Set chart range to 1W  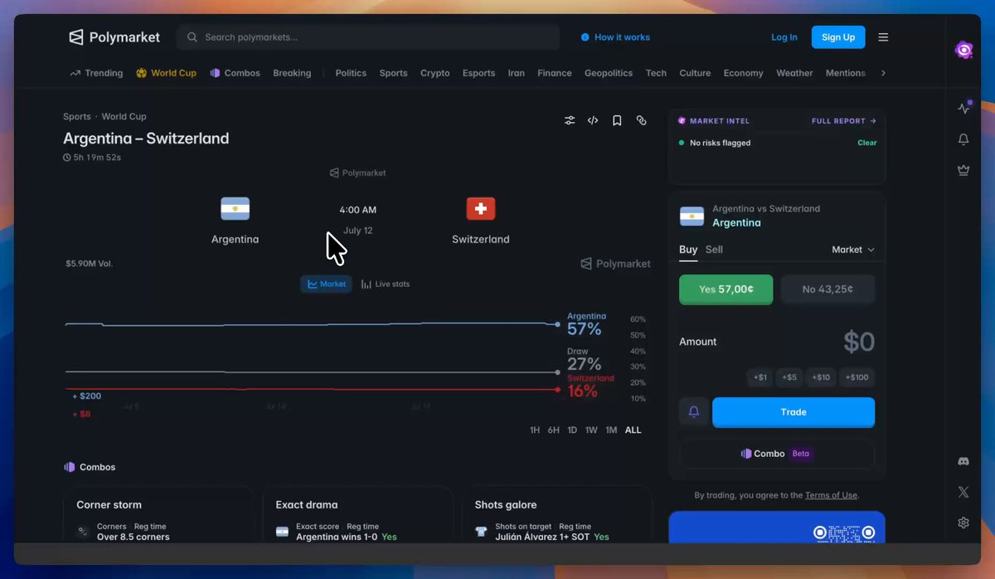click(591, 430)
